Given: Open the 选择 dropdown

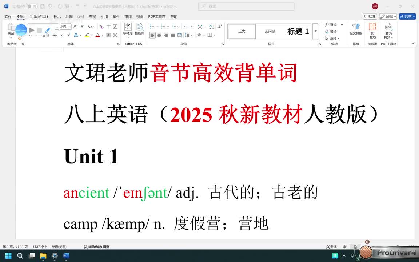Looking at the screenshot, I should (332, 38).
